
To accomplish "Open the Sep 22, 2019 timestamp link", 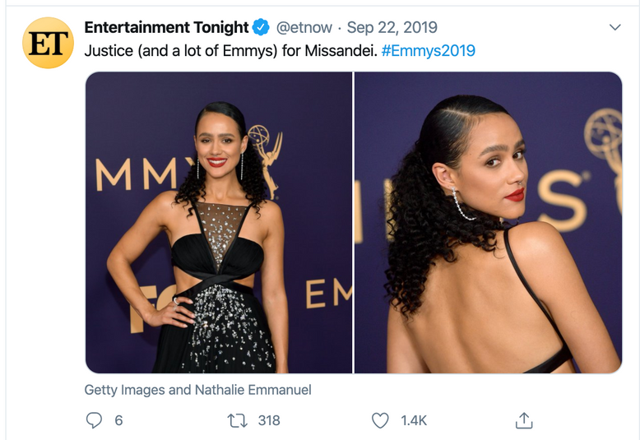I will pos(392,27).
